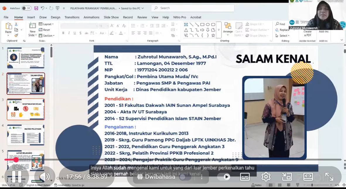The width and height of the screenshot is (346, 189).
Task: Pause the video playback
Action: pos(16,177)
